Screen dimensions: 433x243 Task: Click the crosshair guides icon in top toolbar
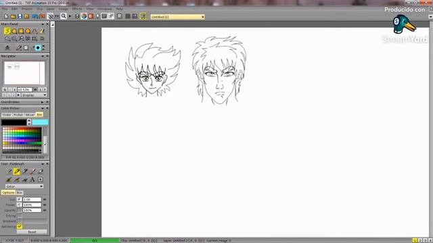tap(111, 16)
